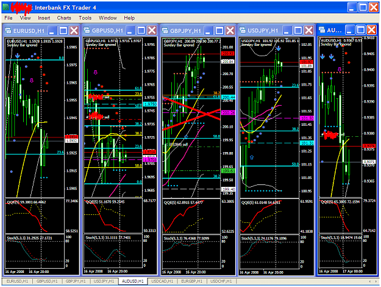Minimize the GBPUSD,H1 chart window
The height and width of the screenshot is (287, 381).
tap(130, 31)
